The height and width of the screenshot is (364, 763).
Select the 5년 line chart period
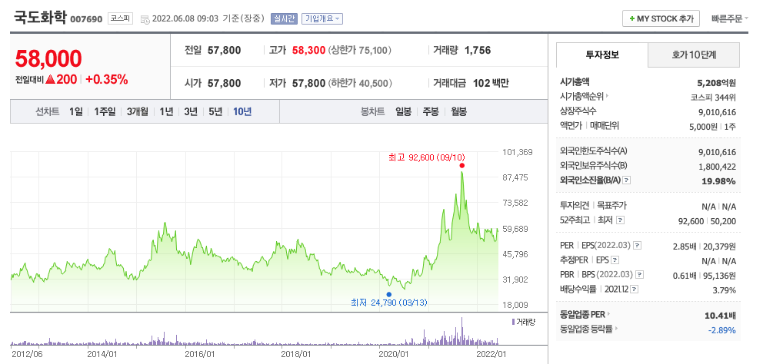coord(215,111)
